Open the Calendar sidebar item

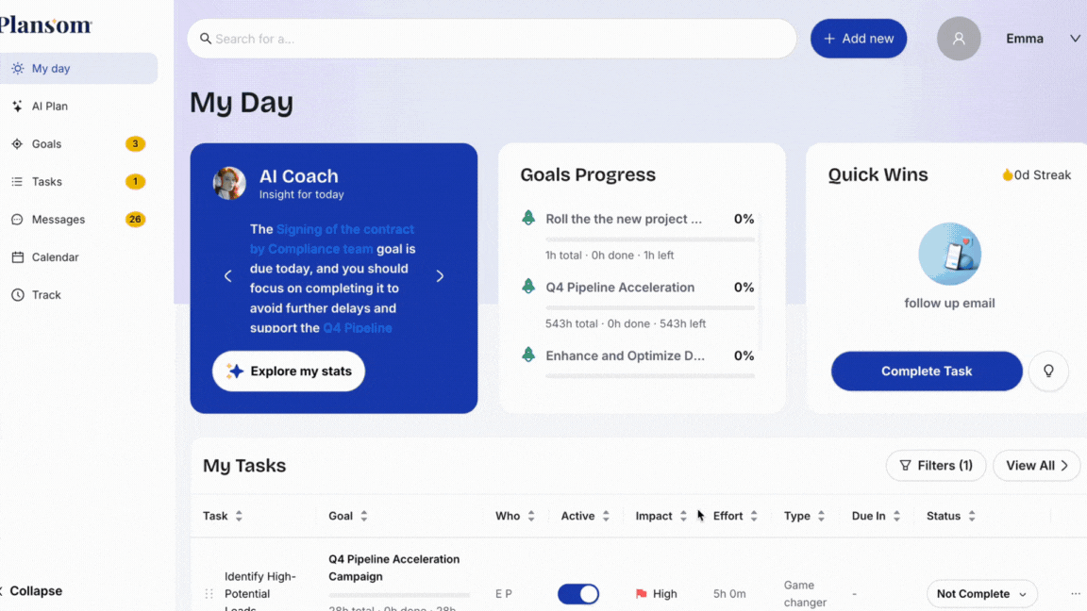click(x=55, y=257)
